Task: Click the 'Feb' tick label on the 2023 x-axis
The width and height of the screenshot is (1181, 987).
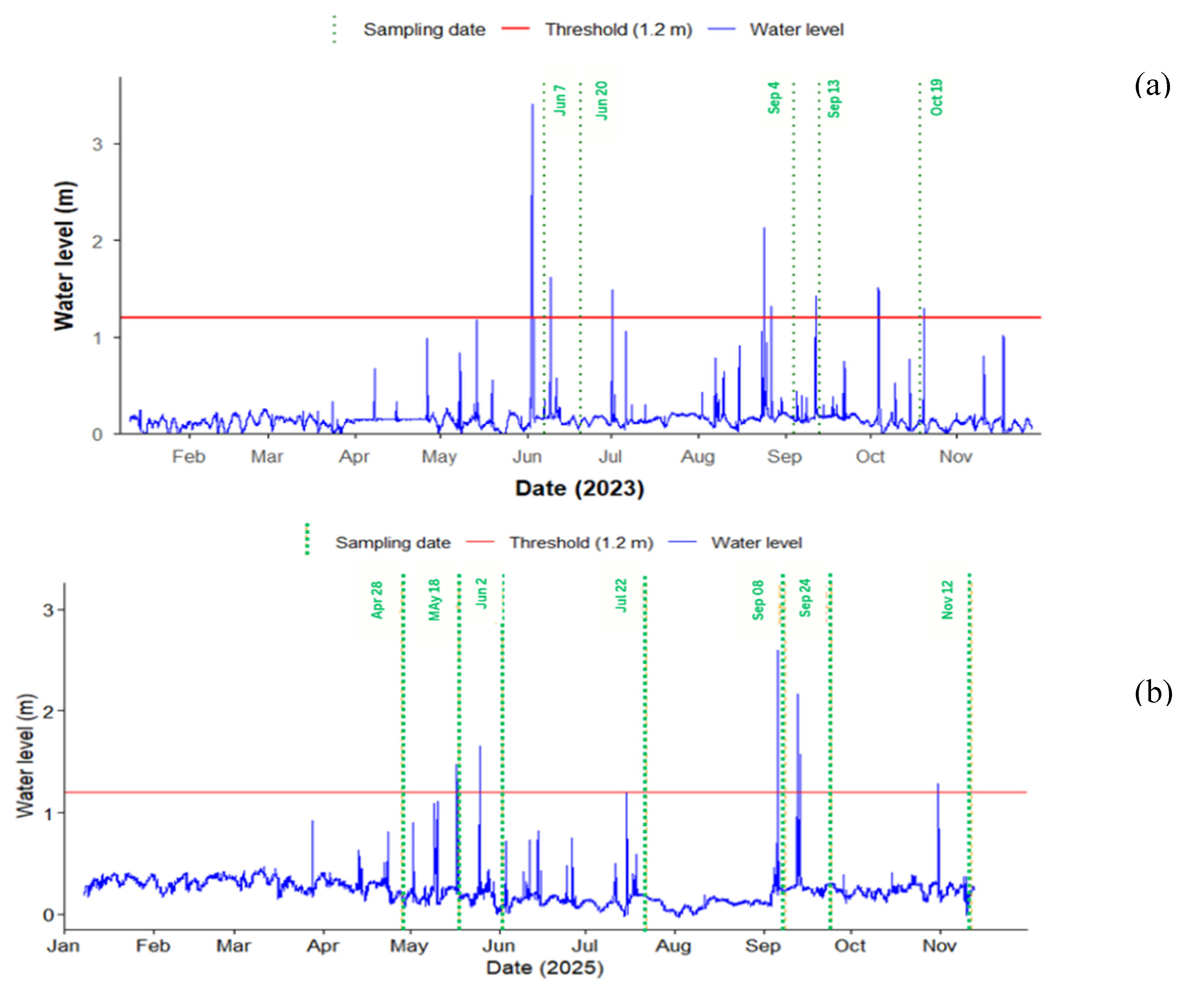Action: [x=188, y=456]
